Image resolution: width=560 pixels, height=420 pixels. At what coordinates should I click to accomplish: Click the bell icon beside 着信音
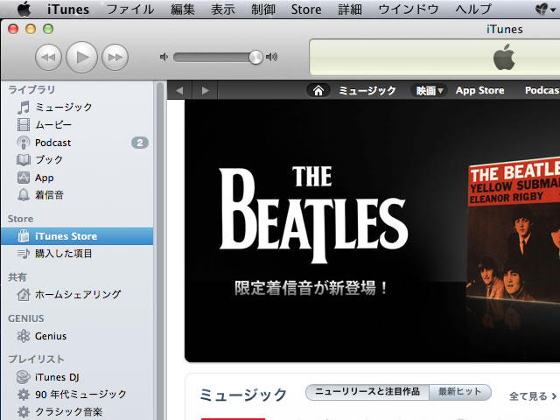pyautogui.click(x=24, y=195)
